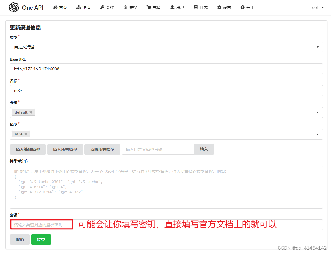331x253 pixels.
Task: Open the 分组 group selection dropdown
Action: tap(317, 112)
